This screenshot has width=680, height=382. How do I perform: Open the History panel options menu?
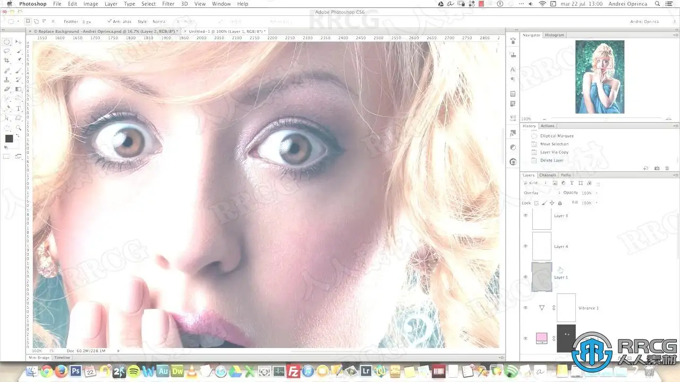675,126
